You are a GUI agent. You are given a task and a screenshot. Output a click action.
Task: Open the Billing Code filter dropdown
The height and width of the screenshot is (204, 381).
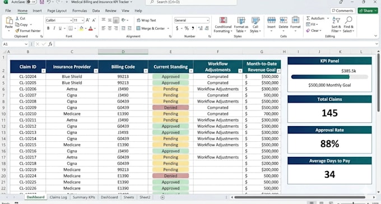point(146,71)
